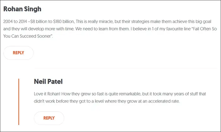Reply to Rohan Singh's comment
221x132 pixels.
18,53
